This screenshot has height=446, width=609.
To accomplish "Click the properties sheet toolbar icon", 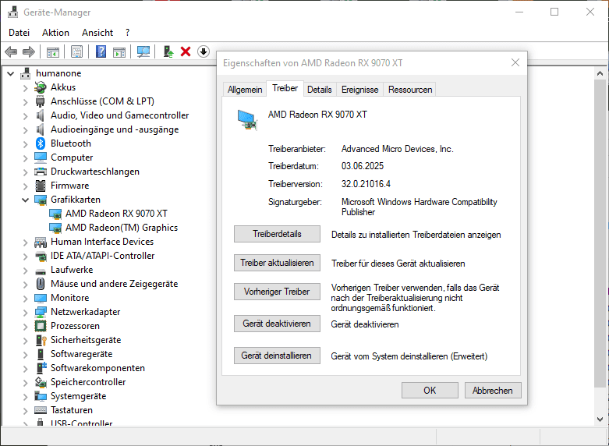I will (76, 51).
